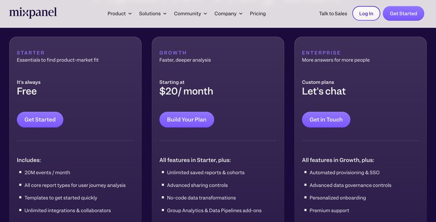Click "More answers for more people" tagline
This screenshot has width=436, height=222.
pos(336,60)
